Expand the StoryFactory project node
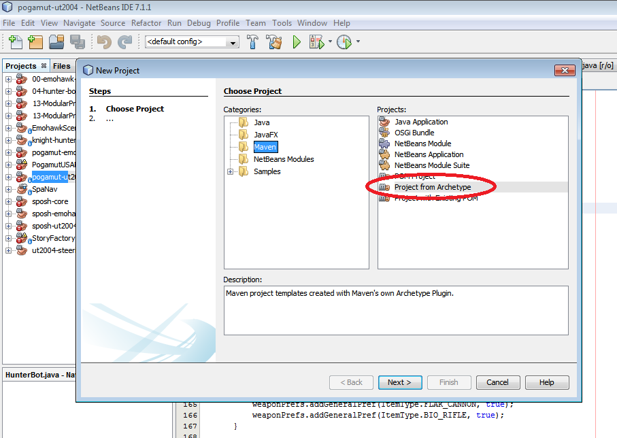The width and height of the screenshot is (617, 438). (8, 238)
